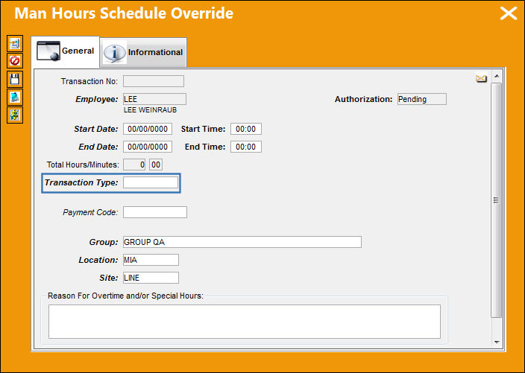Click the Start Time field
525x373 pixels.
pyautogui.click(x=246, y=129)
